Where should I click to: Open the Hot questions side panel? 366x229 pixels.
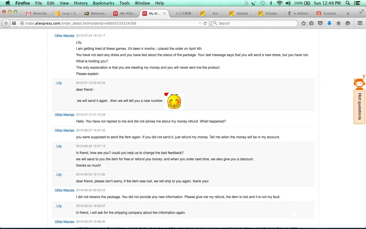pos(359,106)
